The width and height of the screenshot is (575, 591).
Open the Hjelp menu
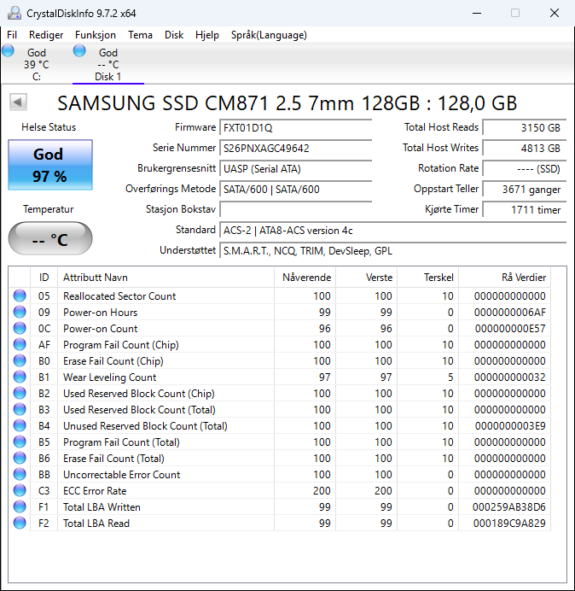[207, 35]
